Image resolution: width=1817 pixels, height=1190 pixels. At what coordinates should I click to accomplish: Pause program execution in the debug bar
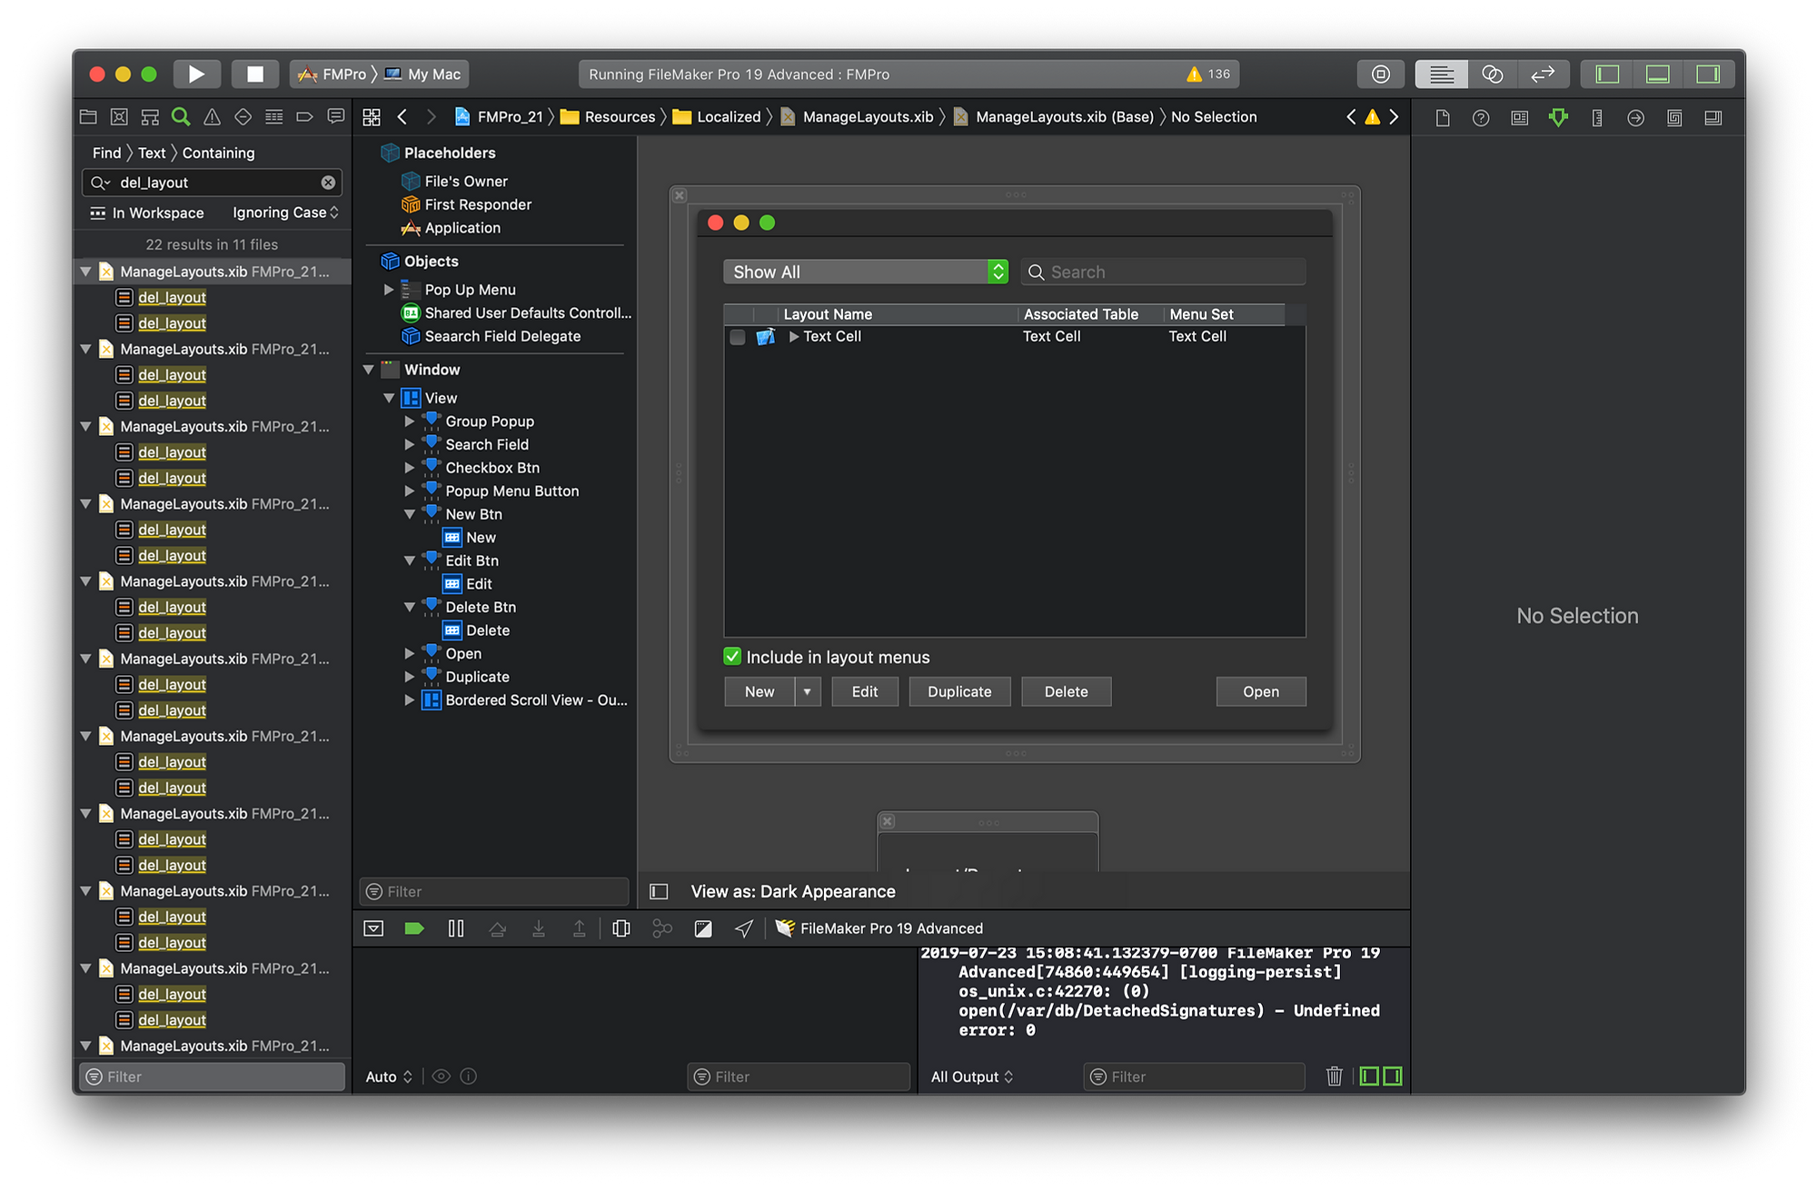click(x=456, y=928)
